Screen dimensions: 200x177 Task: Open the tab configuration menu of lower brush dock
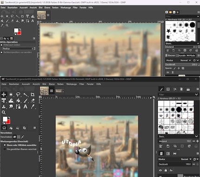tap(198, 89)
